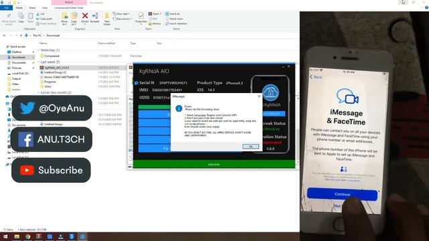Viewport: 429px width, 241px height.
Task: Click the iMessage and FaceTime icon on phone
Action: [x=347, y=96]
